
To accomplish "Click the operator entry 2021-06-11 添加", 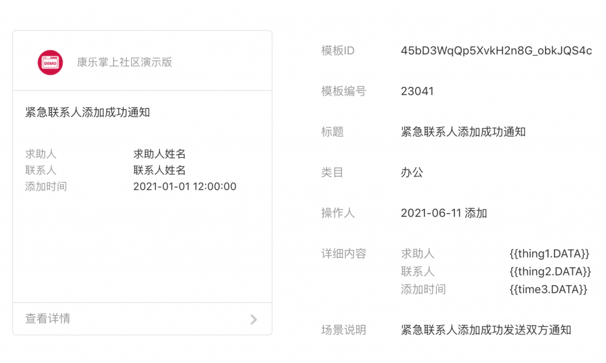I will [444, 213].
